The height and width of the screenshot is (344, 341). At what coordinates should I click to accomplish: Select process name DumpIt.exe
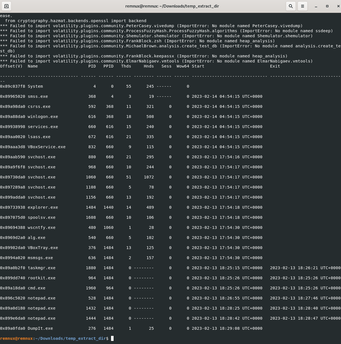(40, 328)
